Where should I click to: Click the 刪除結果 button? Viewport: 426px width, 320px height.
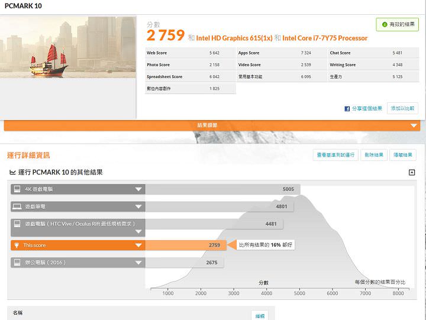click(374, 155)
